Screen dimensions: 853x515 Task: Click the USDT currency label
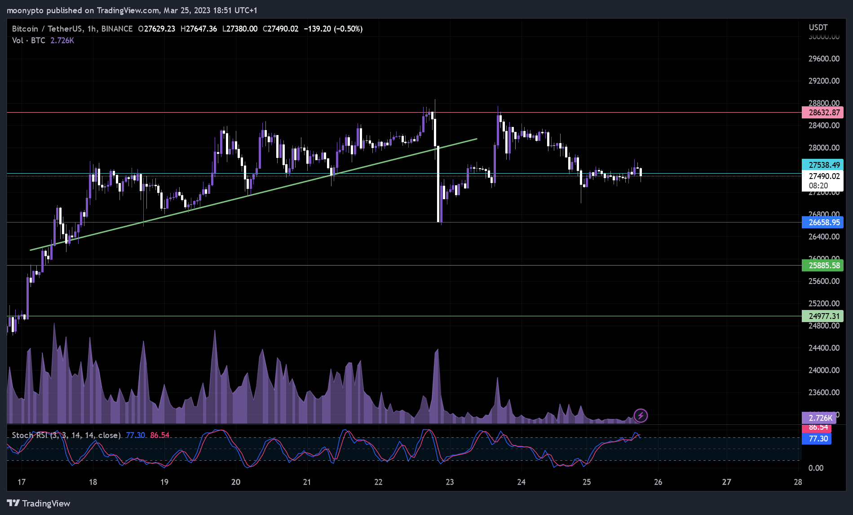click(818, 27)
